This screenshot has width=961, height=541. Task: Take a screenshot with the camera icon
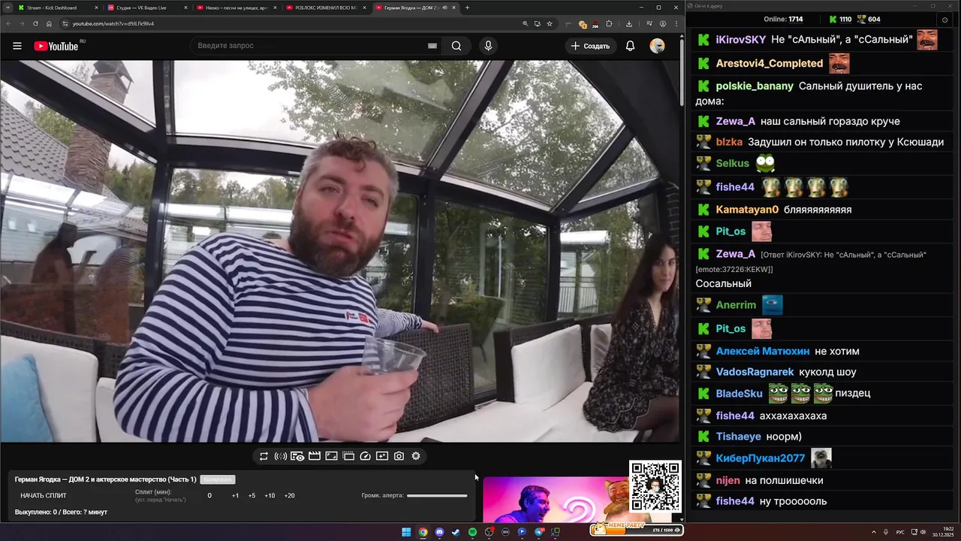[x=399, y=456]
